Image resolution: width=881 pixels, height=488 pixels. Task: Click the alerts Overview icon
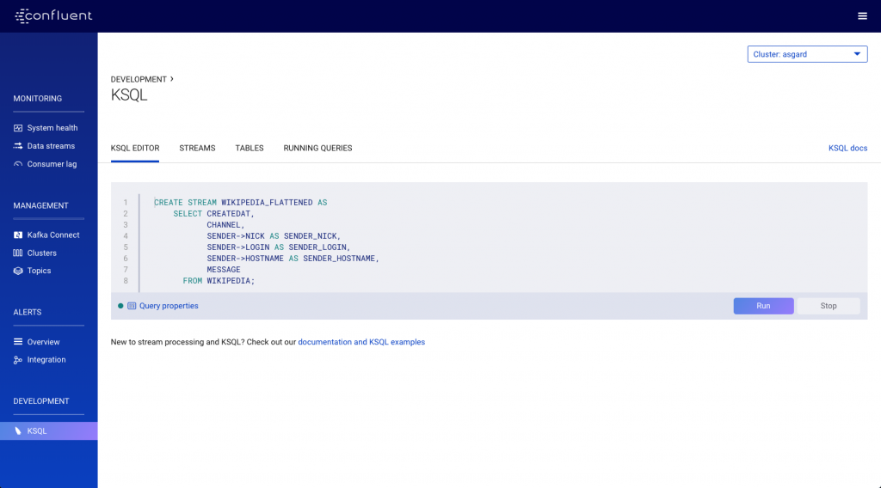pos(18,342)
